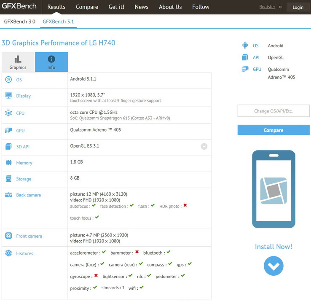Viewport: 311px width, 301px height.
Task: Click 'picture: 4.7 MP (2560 x 1920)' text
Action: 99,235
